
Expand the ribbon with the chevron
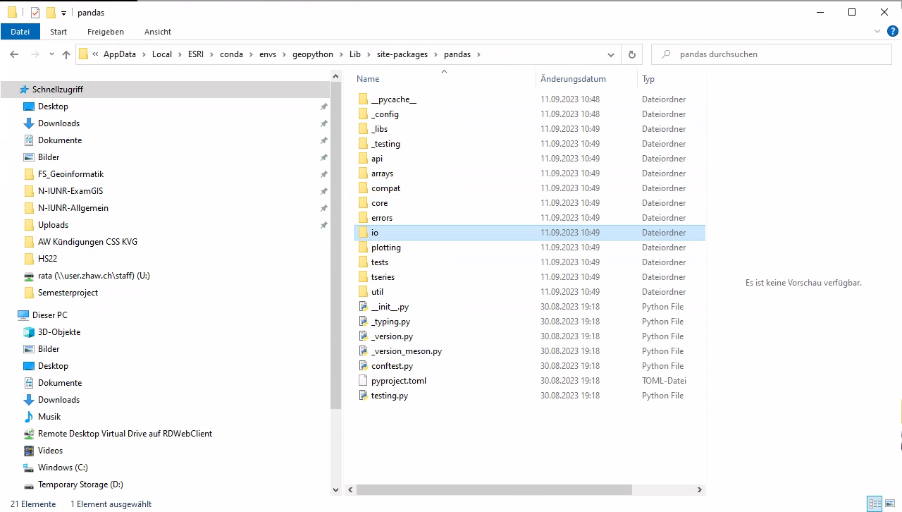877,32
